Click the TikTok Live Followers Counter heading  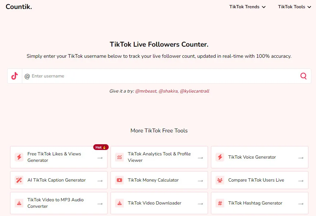coord(159,44)
